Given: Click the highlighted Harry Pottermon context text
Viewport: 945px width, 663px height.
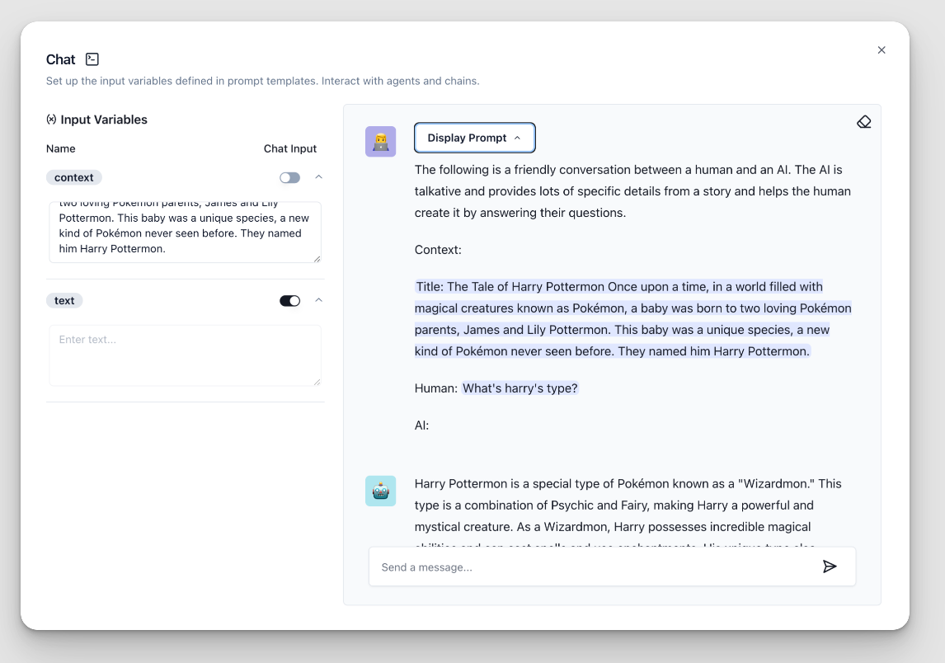Looking at the screenshot, I should click(632, 318).
